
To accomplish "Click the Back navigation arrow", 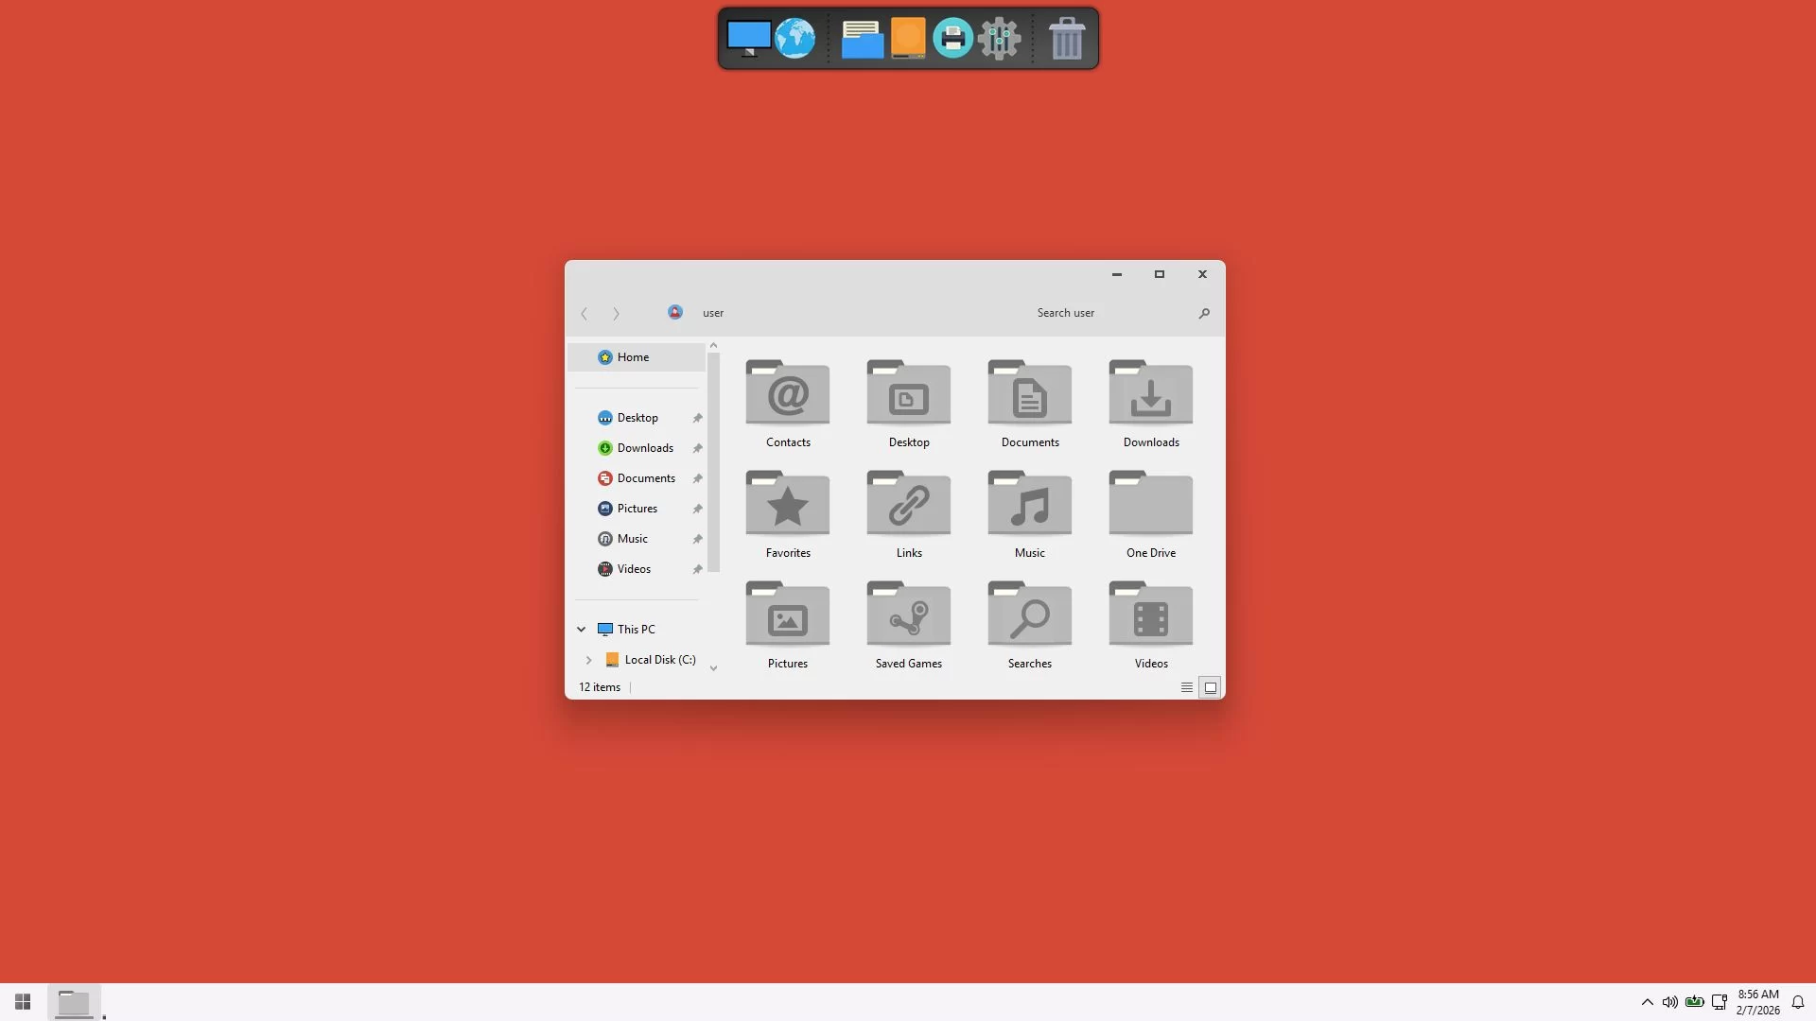I will 585,313.
